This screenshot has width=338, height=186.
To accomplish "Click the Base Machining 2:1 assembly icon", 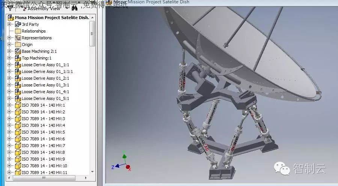I will [18, 51].
